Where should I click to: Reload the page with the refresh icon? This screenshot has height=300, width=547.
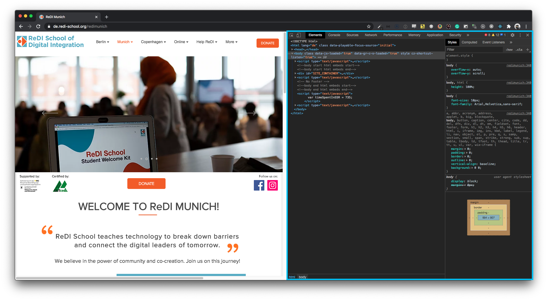pos(38,26)
